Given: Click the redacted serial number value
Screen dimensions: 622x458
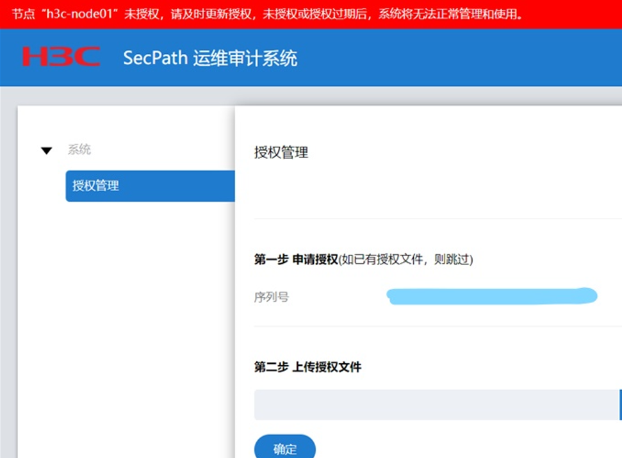Looking at the screenshot, I should pyautogui.click(x=492, y=296).
